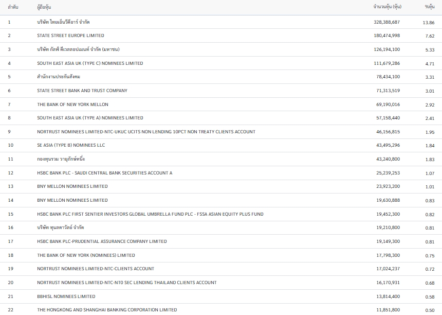Image resolution: width=442 pixels, height=315 pixels.
Task: Select NORTRUST NOMINEES UKUC UCITS NON LENDING row
Action: tap(221, 132)
